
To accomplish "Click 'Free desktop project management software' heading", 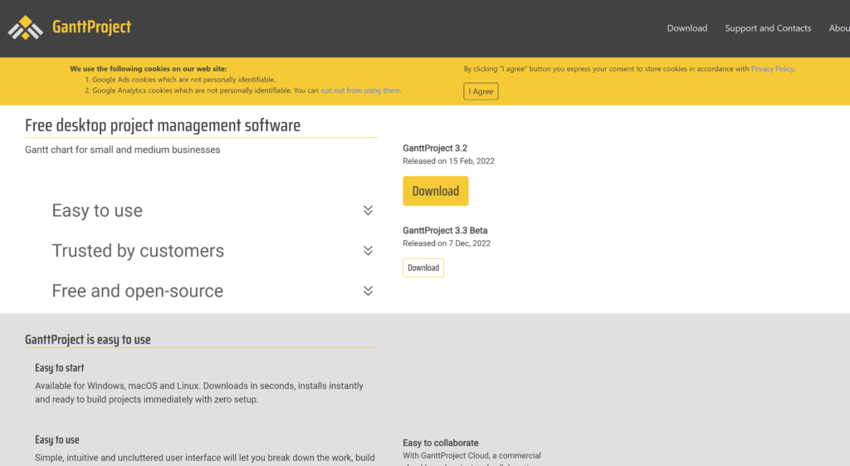I will (x=163, y=125).
